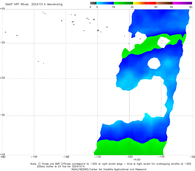This screenshot has width=195, height=171.
Task: Click the '20241014' date in the title
Action: [x=38, y=4]
